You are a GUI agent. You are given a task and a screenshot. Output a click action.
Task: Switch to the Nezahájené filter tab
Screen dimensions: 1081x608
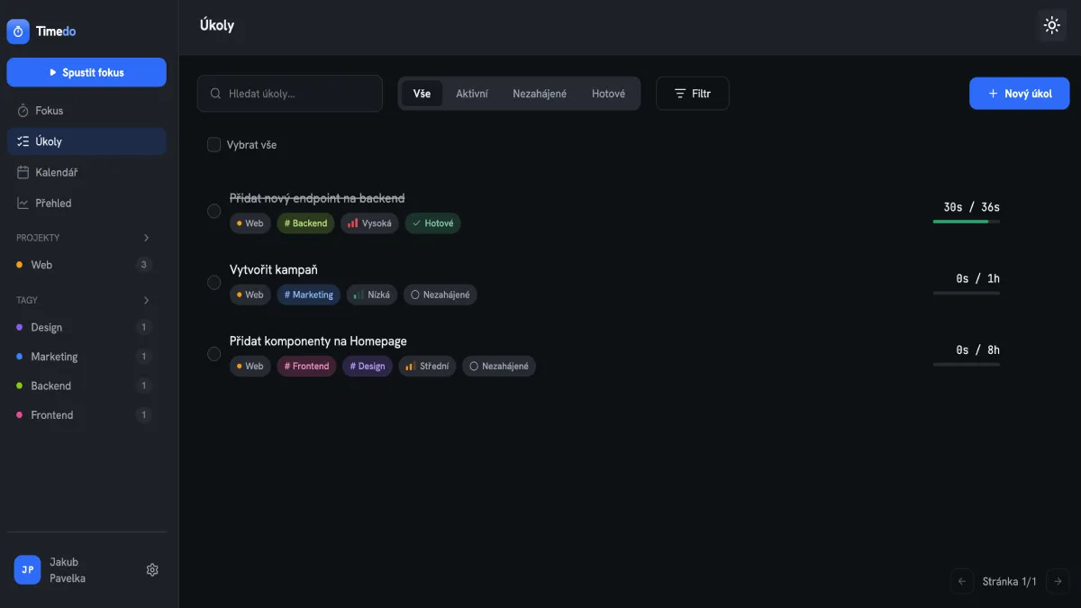click(540, 94)
